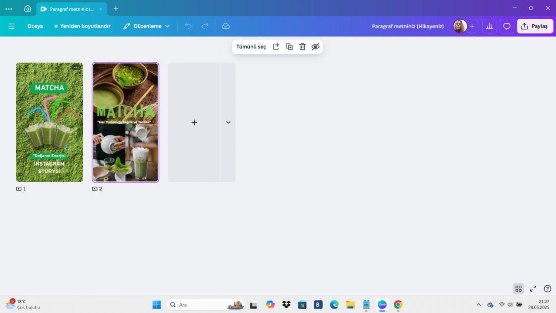Viewport: 556px width, 313px height.
Task: Open the analytics chart icon
Action: coord(489,26)
